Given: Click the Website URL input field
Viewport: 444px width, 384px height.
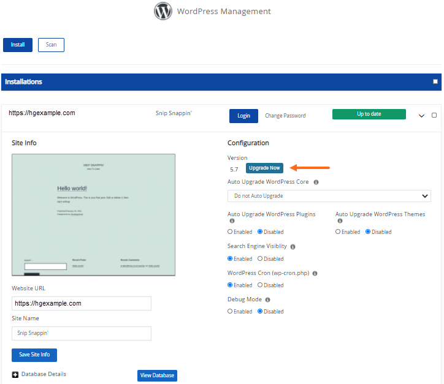Looking at the screenshot, I should tap(82, 303).
